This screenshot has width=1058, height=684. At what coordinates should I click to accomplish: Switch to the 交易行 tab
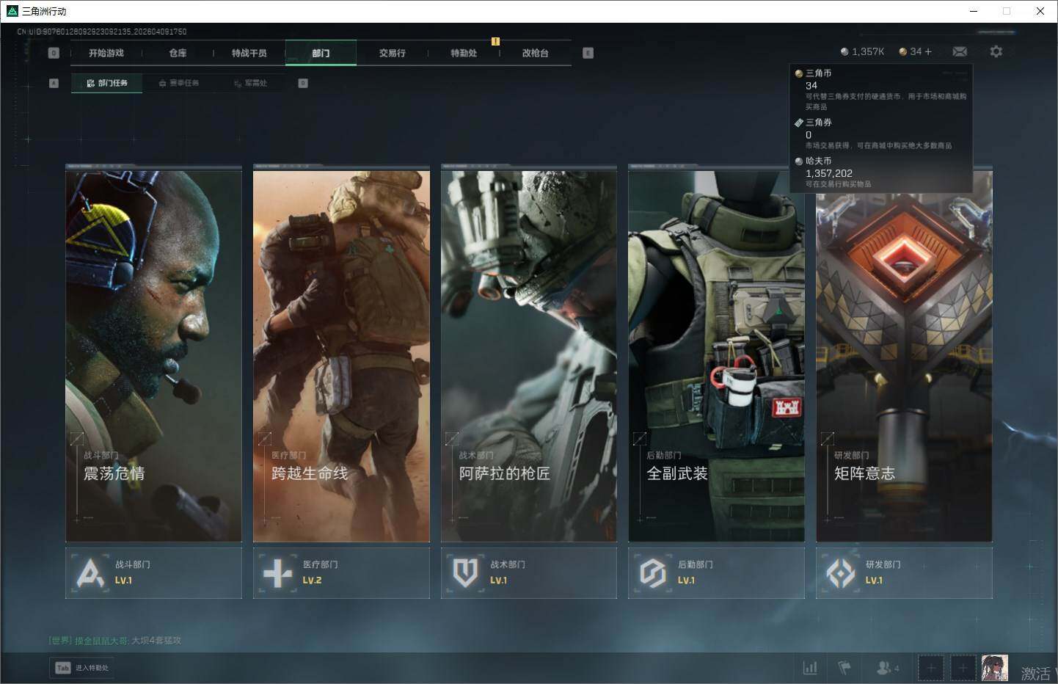(392, 53)
